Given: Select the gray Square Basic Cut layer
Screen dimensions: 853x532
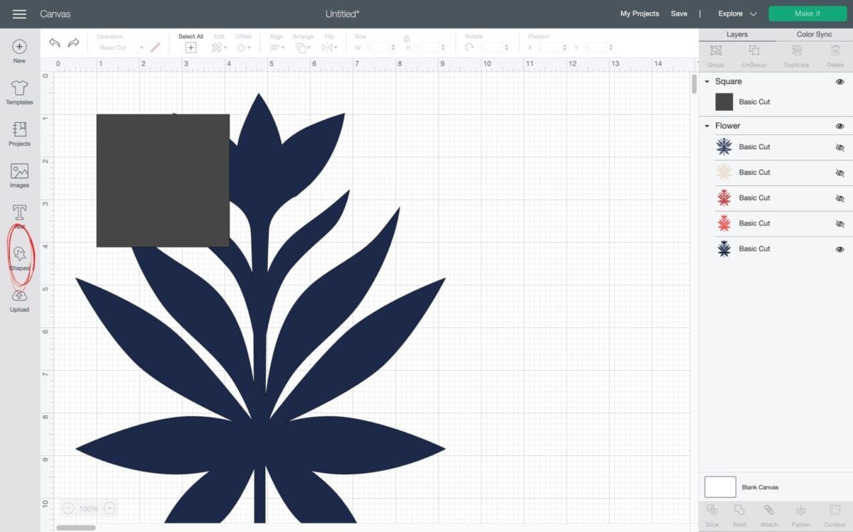Looking at the screenshot, I should (776, 102).
